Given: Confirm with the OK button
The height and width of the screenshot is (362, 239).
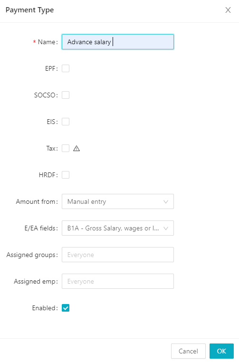Looking at the screenshot, I should click(221, 351).
